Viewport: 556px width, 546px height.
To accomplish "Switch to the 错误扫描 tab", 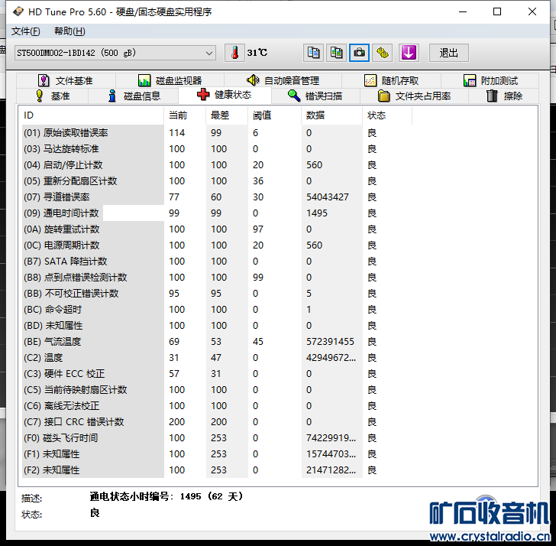I will pos(315,96).
